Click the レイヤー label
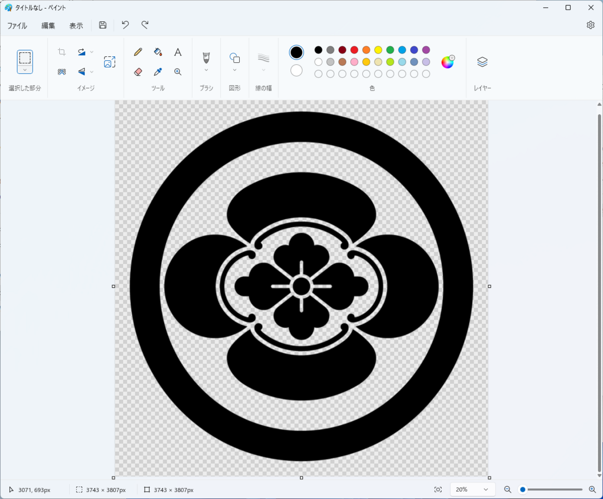Screen dimensions: 603x499 click(x=482, y=89)
